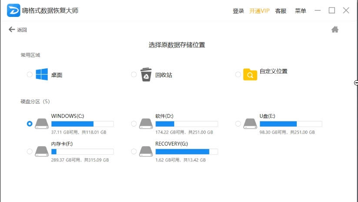This screenshot has height=202, width=358.
Task: Close the data recovery window
Action: pos(346,10)
